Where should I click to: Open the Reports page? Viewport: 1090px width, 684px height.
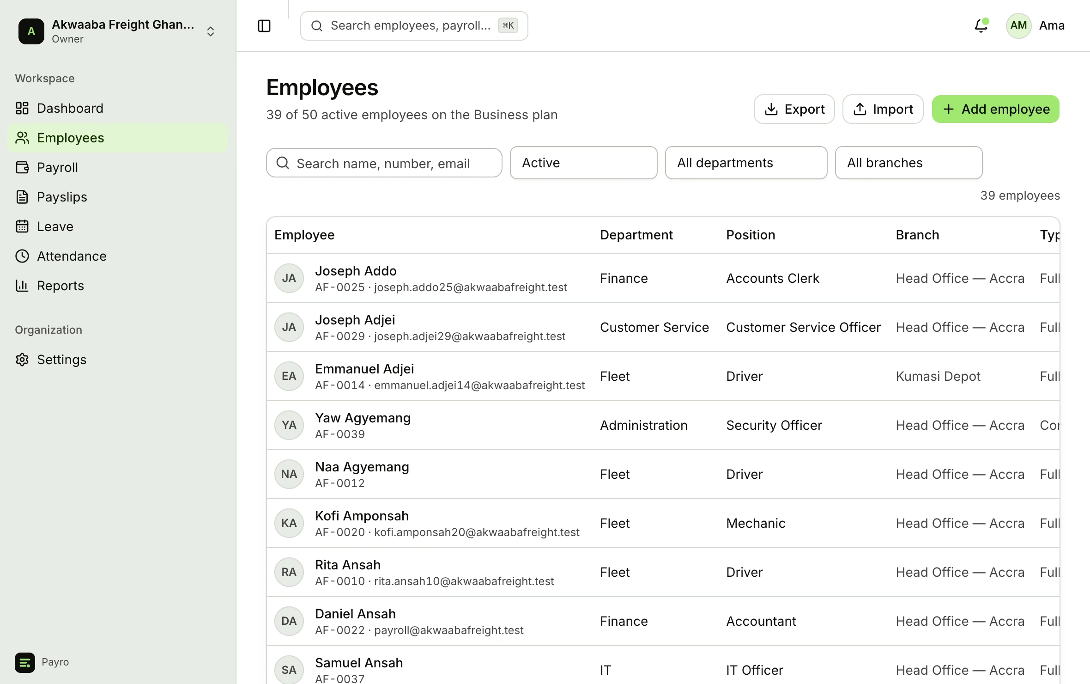(118, 286)
